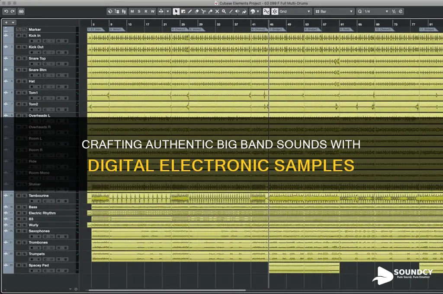The image size is (443, 294).
Task: Click the channel settings icon in toolbar
Action: (x=117, y=11)
